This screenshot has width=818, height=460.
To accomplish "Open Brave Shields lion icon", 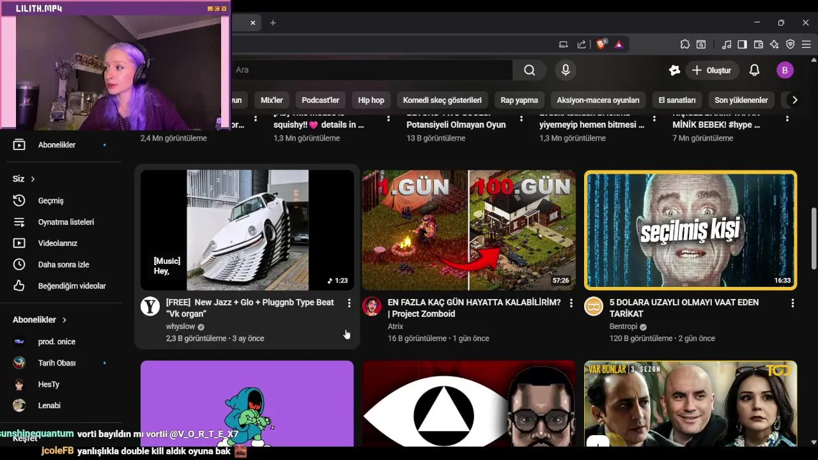I will [x=601, y=44].
